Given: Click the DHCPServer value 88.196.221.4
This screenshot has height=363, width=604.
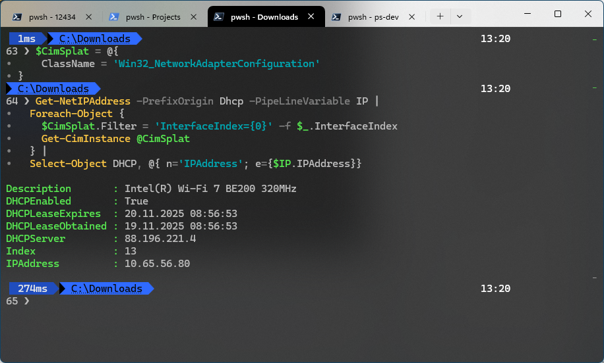Looking at the screenshot, I should click(x=160, y=239).
